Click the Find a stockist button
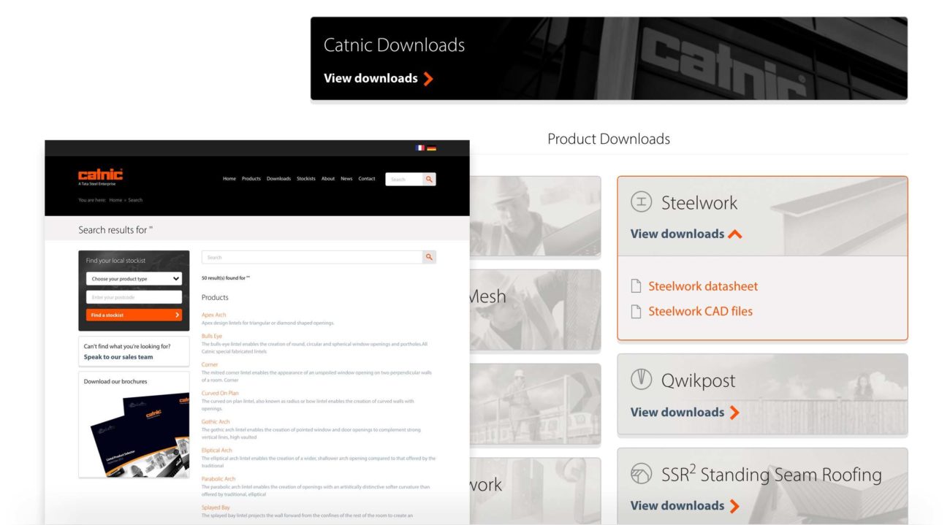950x525 pixels. pos(134,315)
